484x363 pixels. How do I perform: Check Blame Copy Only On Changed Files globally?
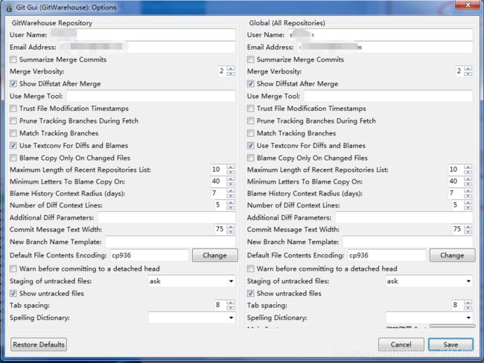pos(251,158)
